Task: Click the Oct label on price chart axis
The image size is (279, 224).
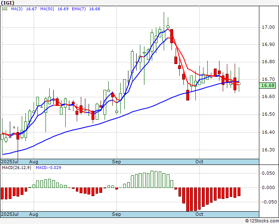Action: [x=199, y=162]
